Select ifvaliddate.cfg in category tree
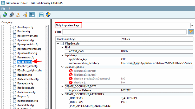 tap(25, 105)
